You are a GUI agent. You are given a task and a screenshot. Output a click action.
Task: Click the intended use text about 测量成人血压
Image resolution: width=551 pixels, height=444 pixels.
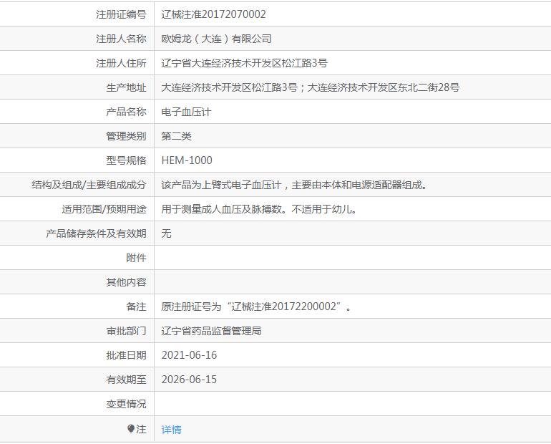(258, 209)
